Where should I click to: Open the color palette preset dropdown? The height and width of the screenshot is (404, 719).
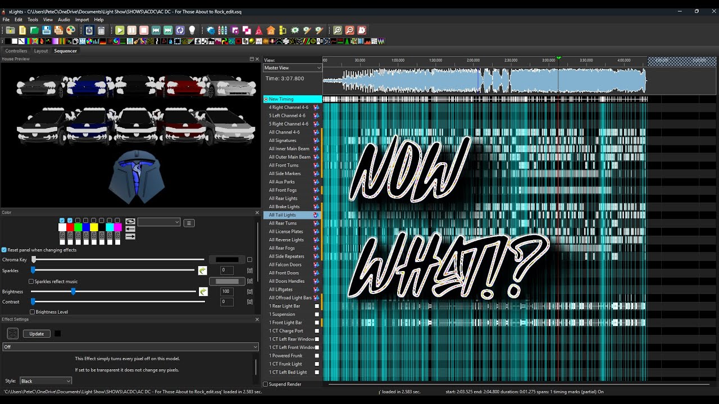159,222
